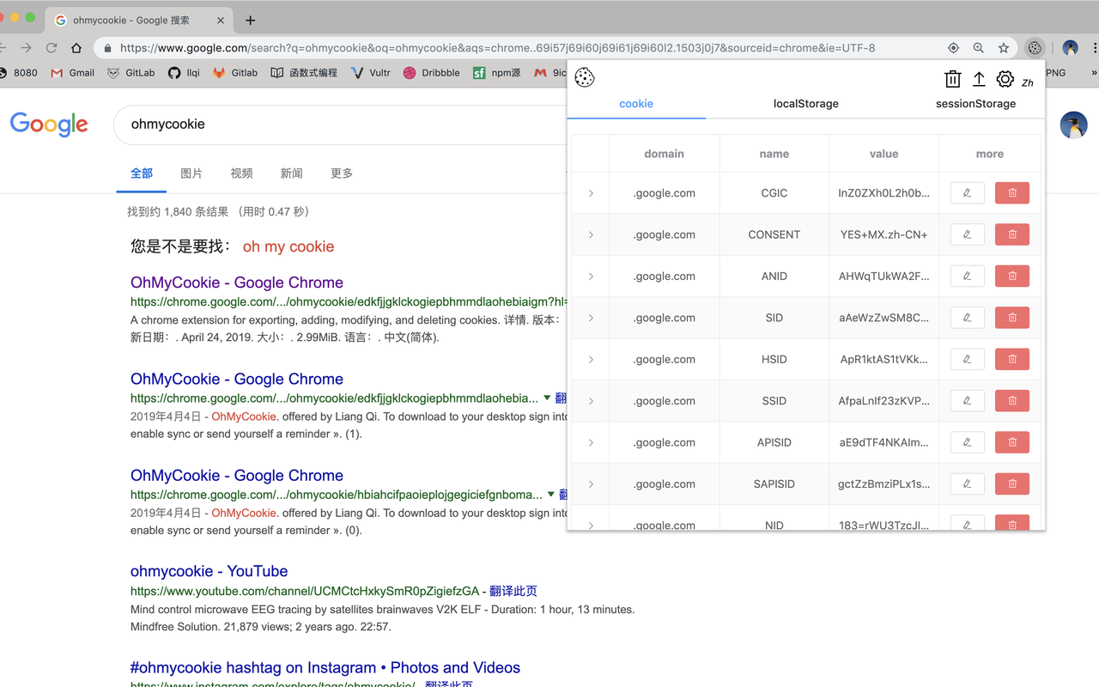Open OhMyCookie settings via the gear icon
Screen dimensions: 1099x687
[x=1005, y=78]
